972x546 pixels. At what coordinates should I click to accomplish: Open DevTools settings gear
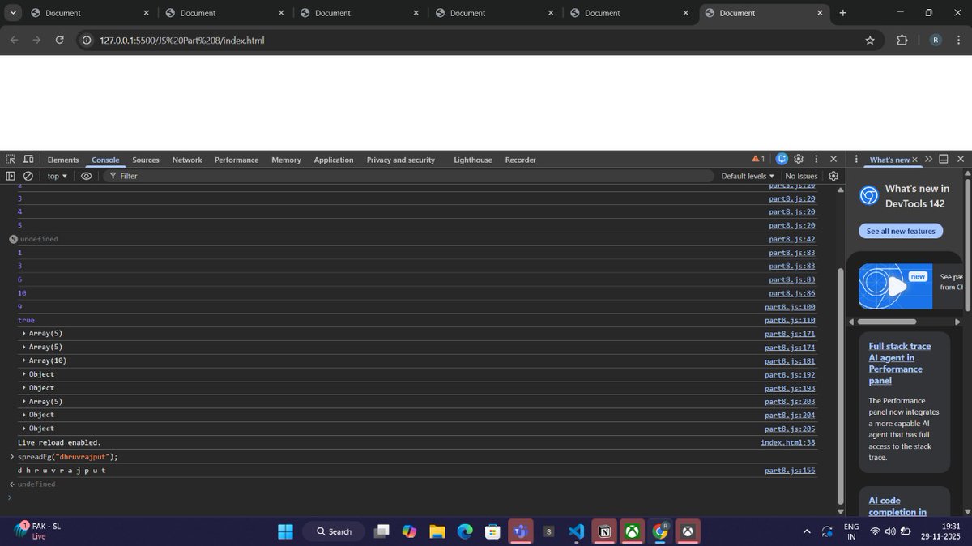coord(799,159)
